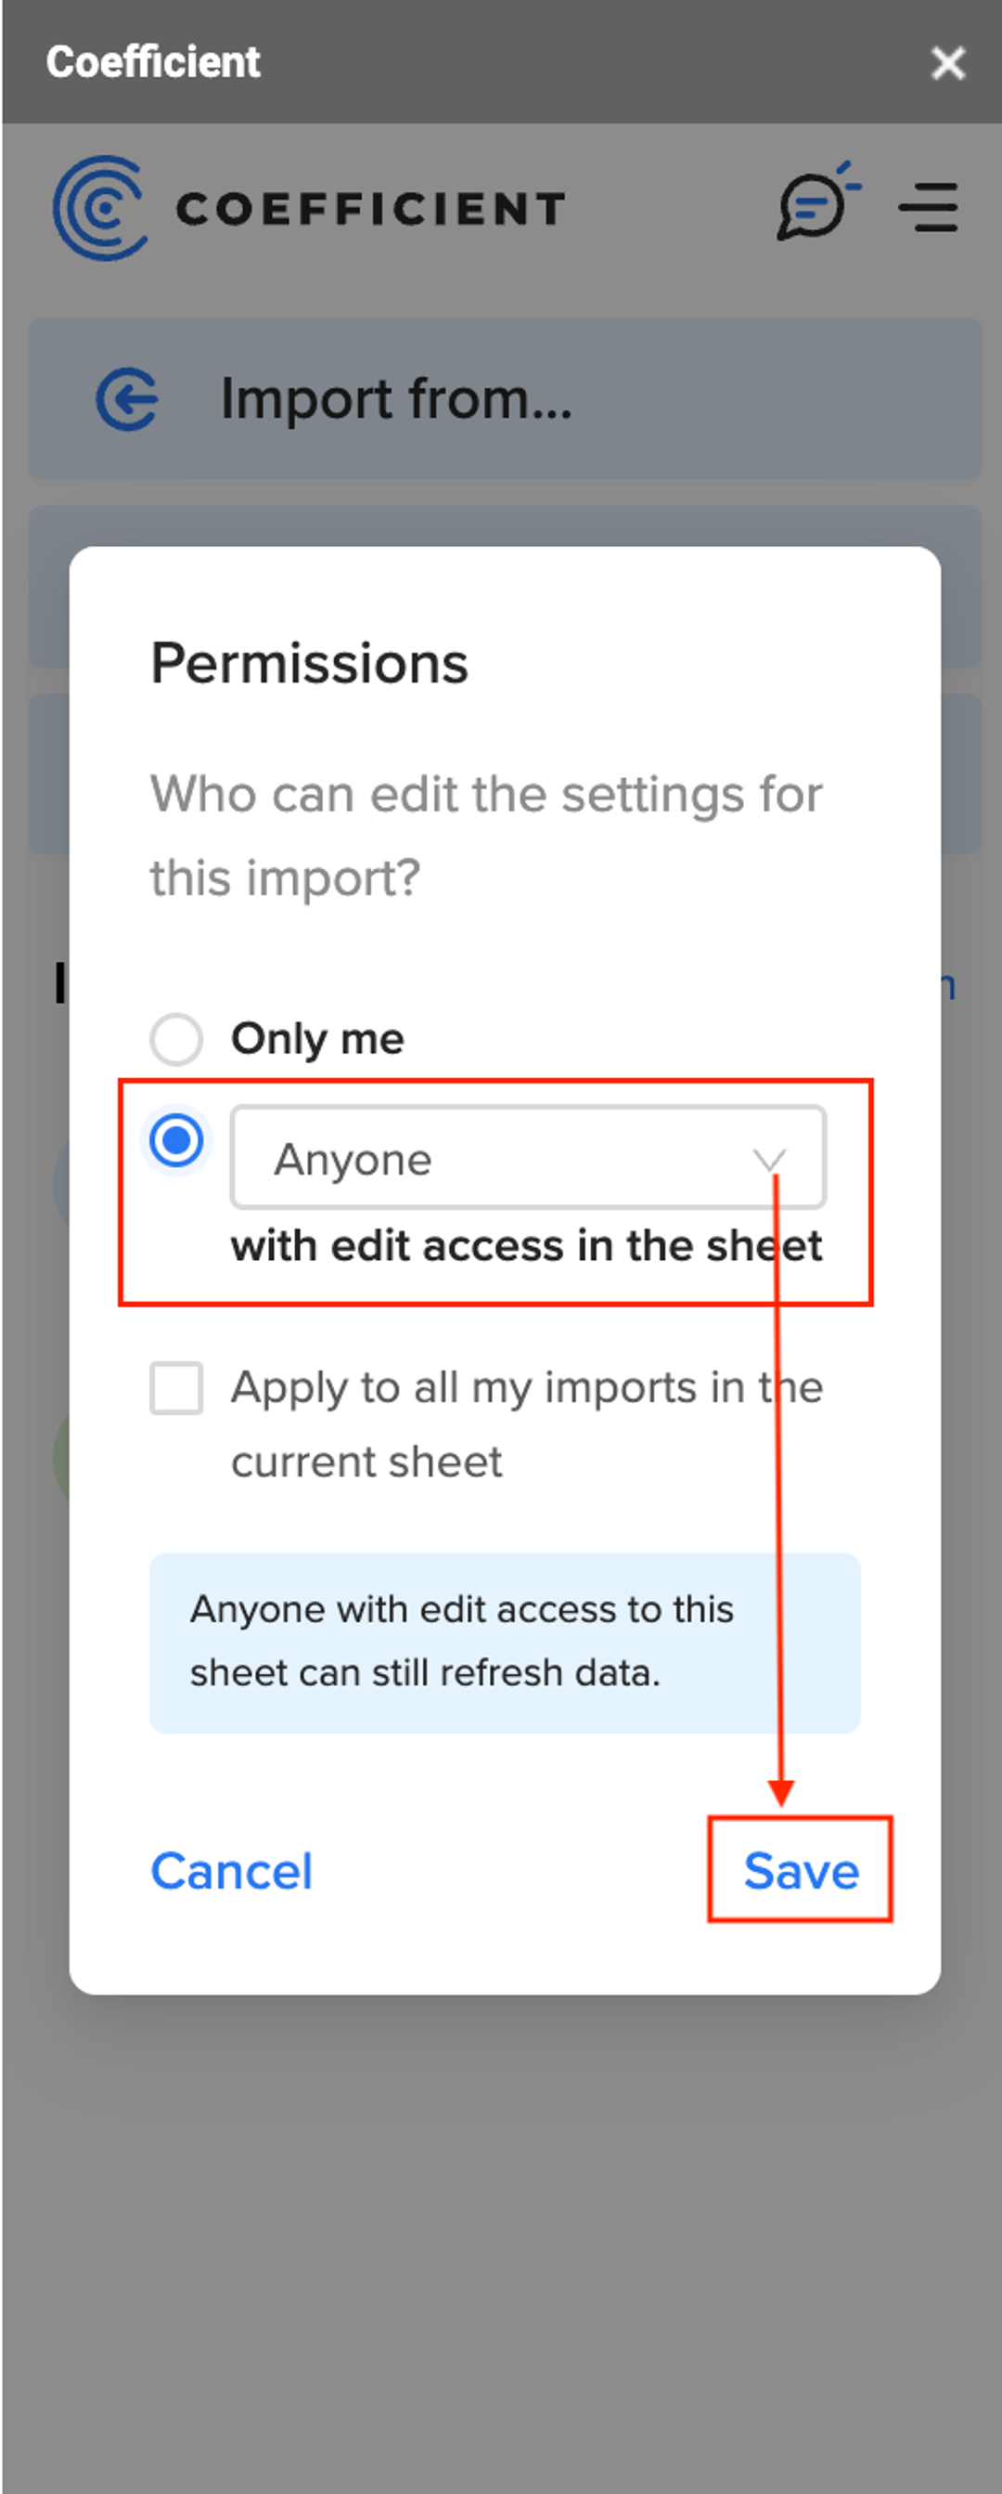
Task: Click Cancel in Permissions dialog
Action: [231, 1869]
